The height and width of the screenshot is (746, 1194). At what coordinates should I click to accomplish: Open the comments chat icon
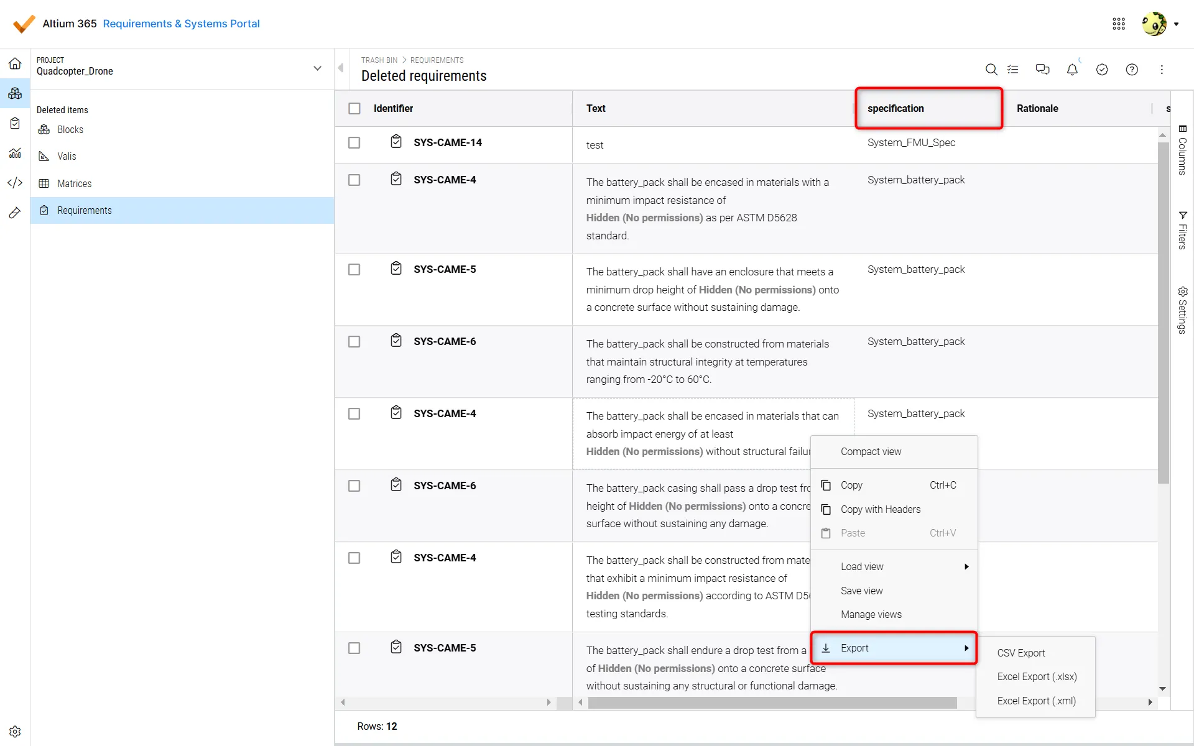[x=1042, y=70]
